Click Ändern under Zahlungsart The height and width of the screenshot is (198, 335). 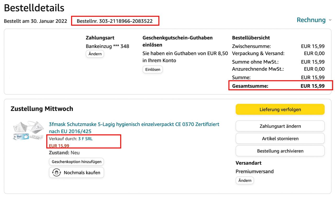[x=95, y=54]
